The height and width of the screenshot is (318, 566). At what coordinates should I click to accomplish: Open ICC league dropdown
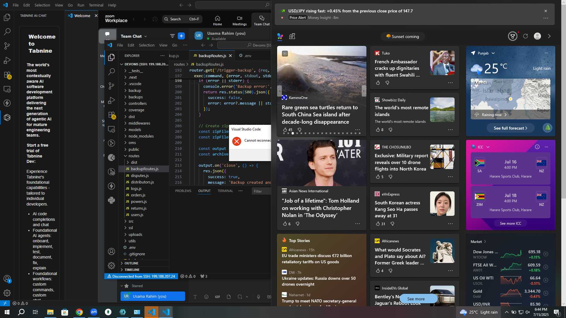(x=488, y=147)
